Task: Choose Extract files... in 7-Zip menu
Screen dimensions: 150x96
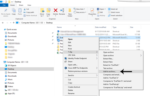Action: 121,59
